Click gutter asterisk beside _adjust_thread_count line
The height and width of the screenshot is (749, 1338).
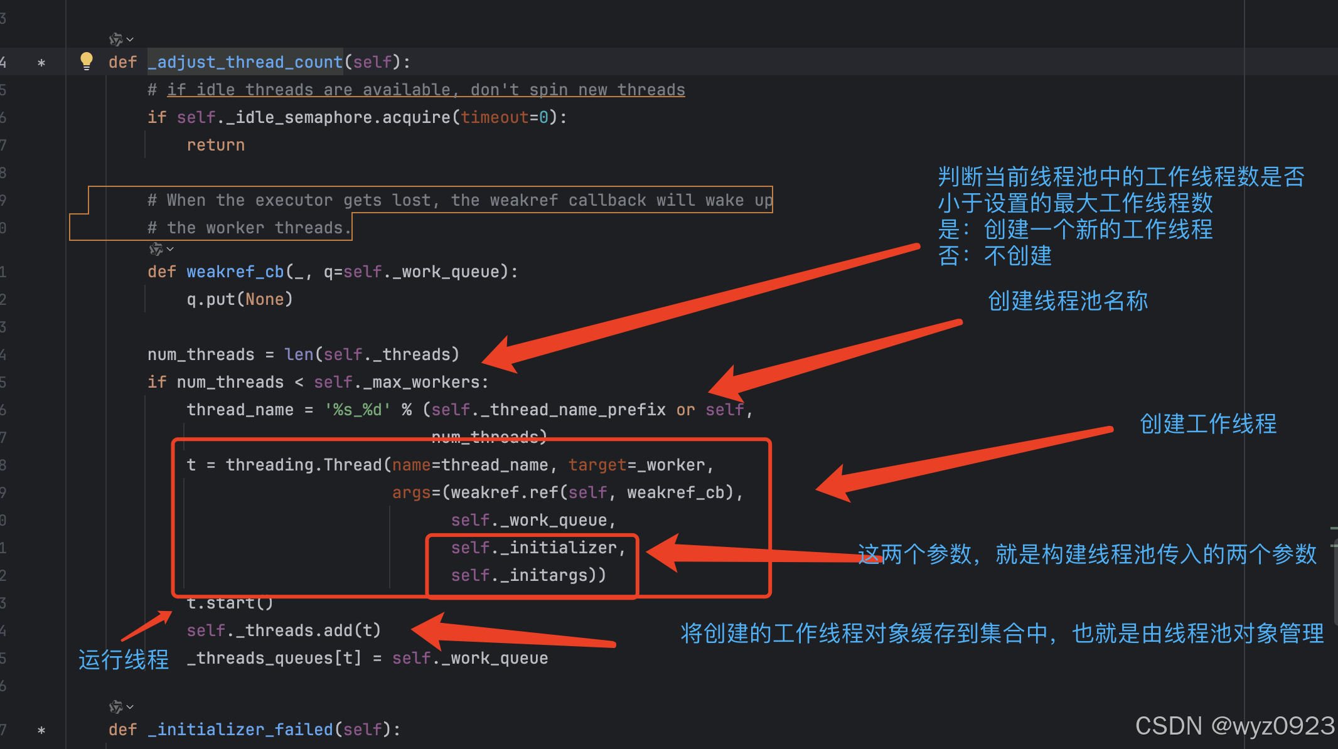pos(41,63)
